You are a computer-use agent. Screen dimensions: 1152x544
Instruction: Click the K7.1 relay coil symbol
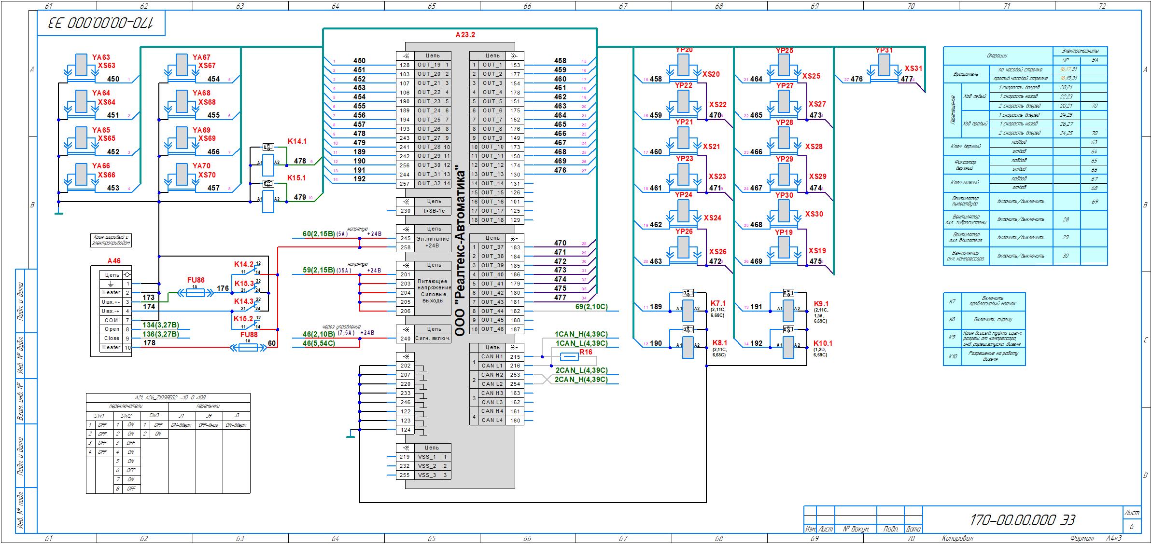[688, 311]
